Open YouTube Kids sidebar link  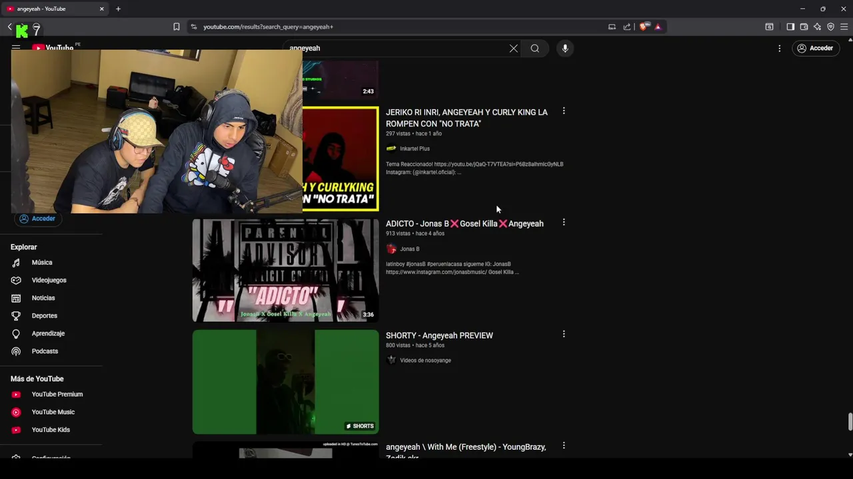tap(51, 430)
